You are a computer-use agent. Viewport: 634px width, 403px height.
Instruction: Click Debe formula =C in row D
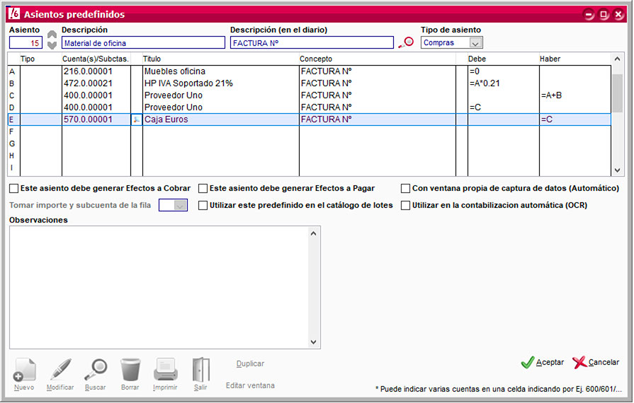(504, 107)
